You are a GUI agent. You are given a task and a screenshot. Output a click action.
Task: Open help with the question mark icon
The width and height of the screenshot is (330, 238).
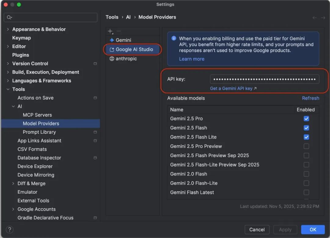pos(9,229)
